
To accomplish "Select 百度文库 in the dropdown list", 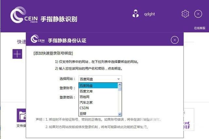I will (98, 91).
